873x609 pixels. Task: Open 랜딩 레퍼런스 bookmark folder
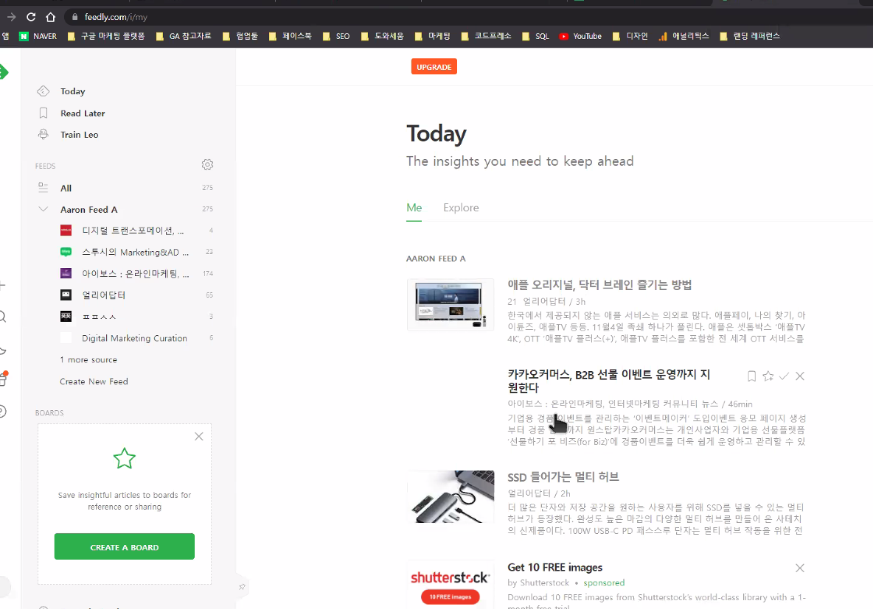pos(750,36)
